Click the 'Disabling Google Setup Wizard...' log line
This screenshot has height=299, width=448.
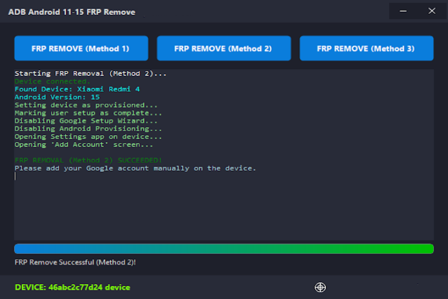click(86, 121)
